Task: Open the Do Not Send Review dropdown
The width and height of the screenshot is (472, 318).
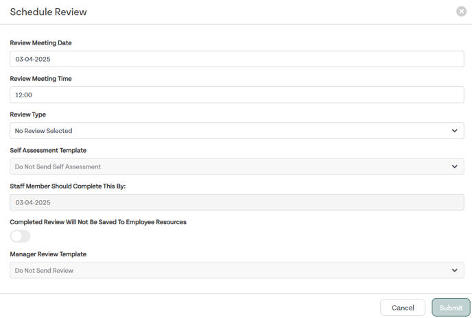Action: [237, 270]
